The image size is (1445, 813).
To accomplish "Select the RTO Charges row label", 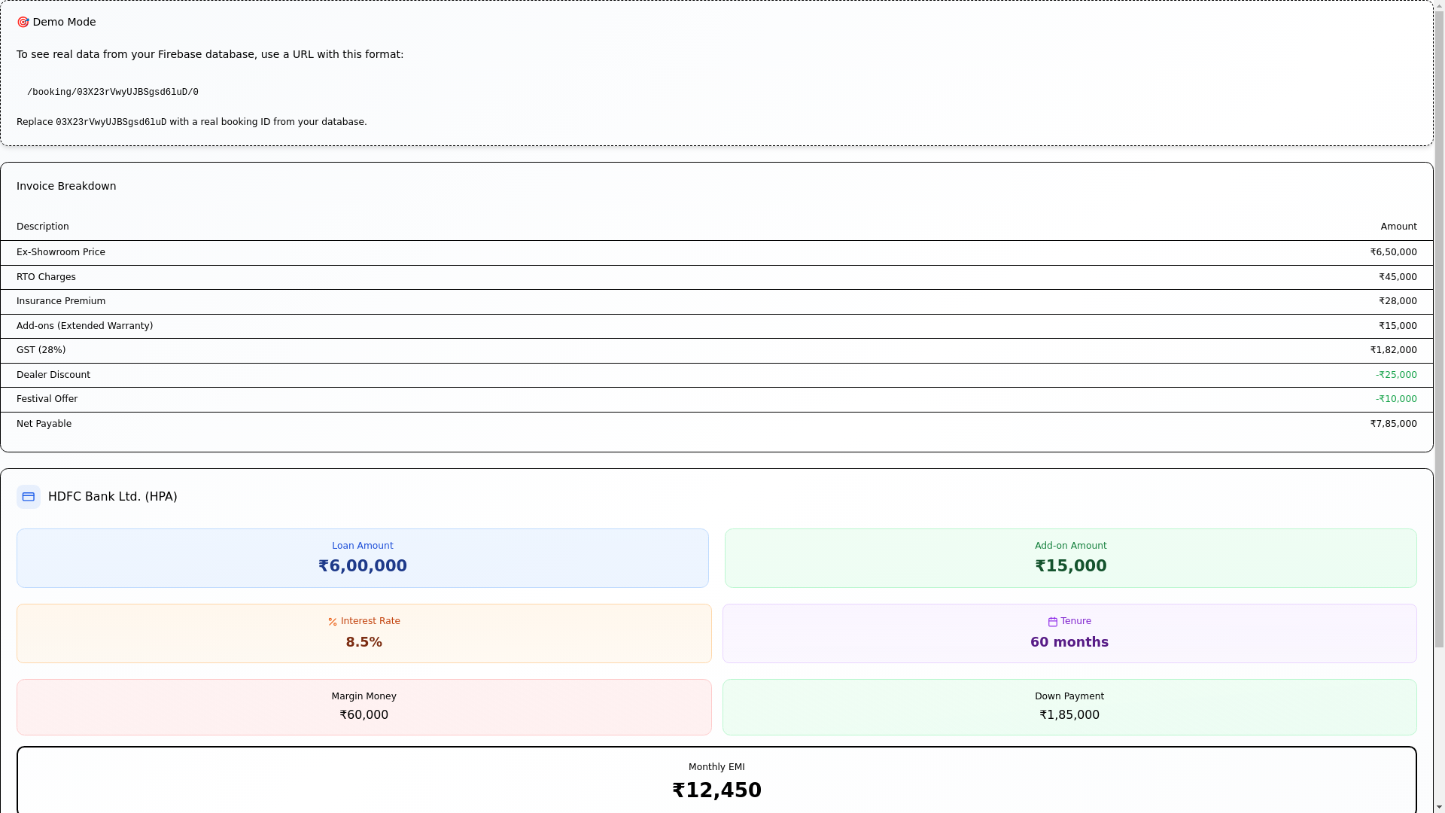I will tap(46, 277).
